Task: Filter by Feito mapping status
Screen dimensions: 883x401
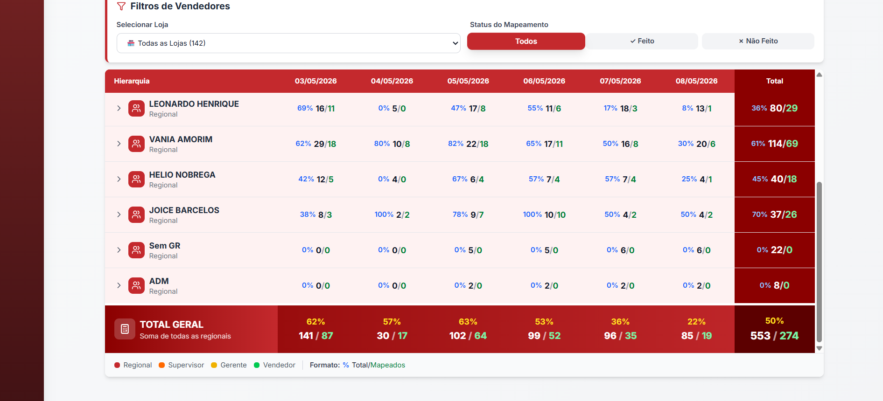Action: point(642,41)
